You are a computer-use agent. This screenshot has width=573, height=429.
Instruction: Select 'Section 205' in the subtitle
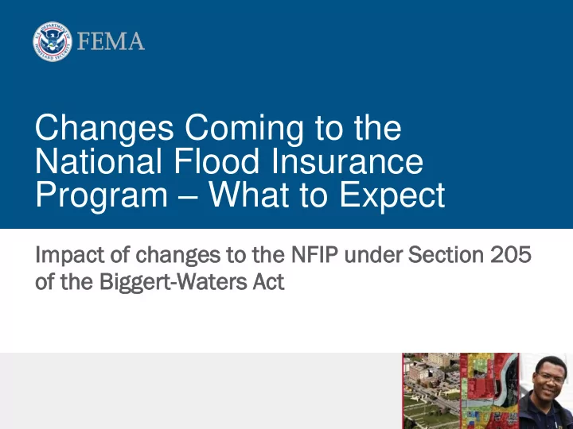[x=470, y=254]
